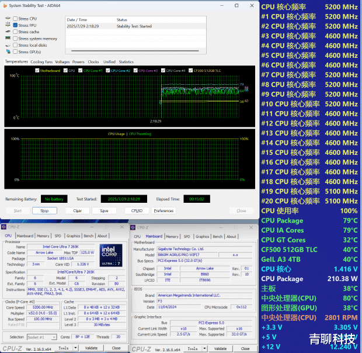Toggle Motherboard temperature graph checkbox

coord(37,71)
